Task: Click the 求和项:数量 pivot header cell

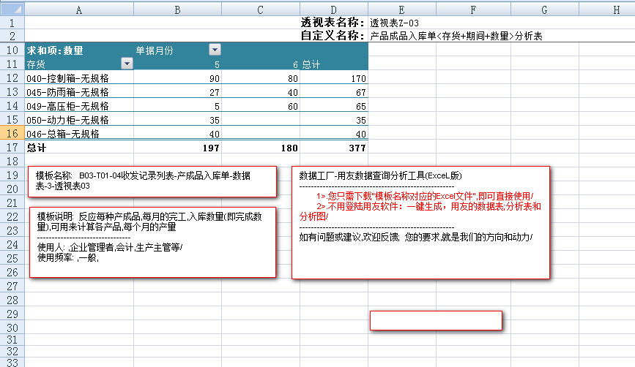Action: point(79,50)
